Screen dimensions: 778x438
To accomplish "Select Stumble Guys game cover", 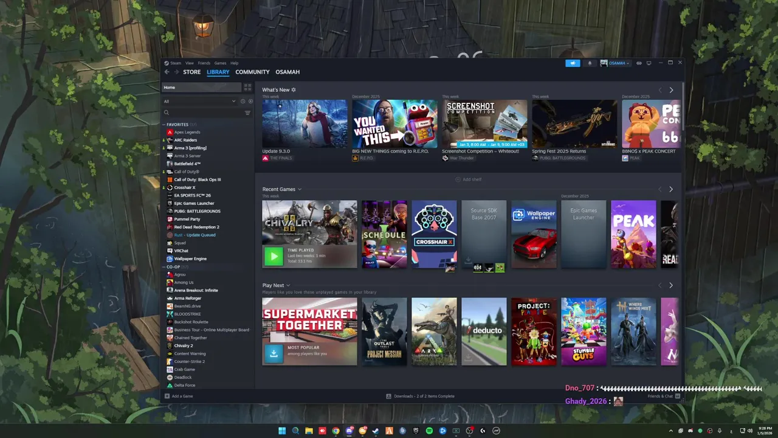I will pos(583,332).
